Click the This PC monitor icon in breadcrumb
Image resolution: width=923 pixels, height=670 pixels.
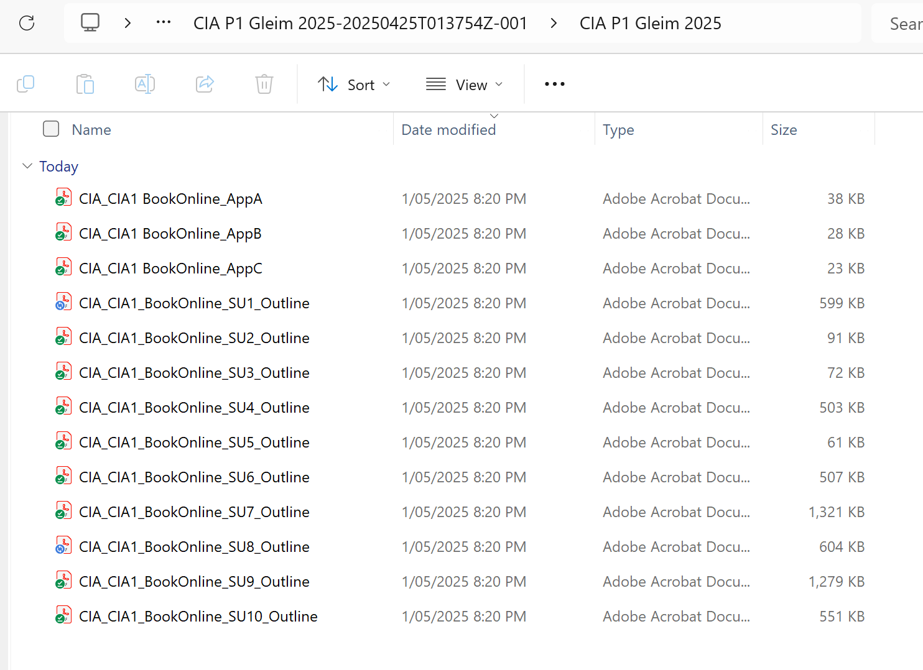click(90, 23)
